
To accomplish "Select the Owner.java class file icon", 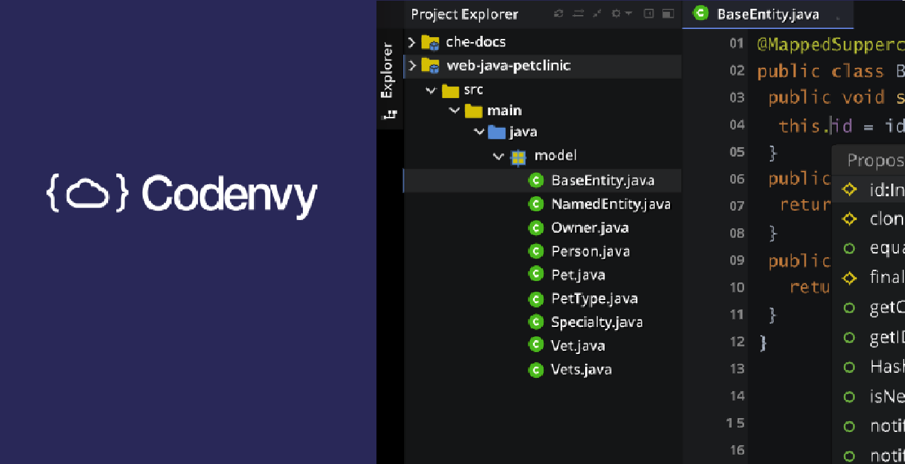I will (x=536, y=228).
